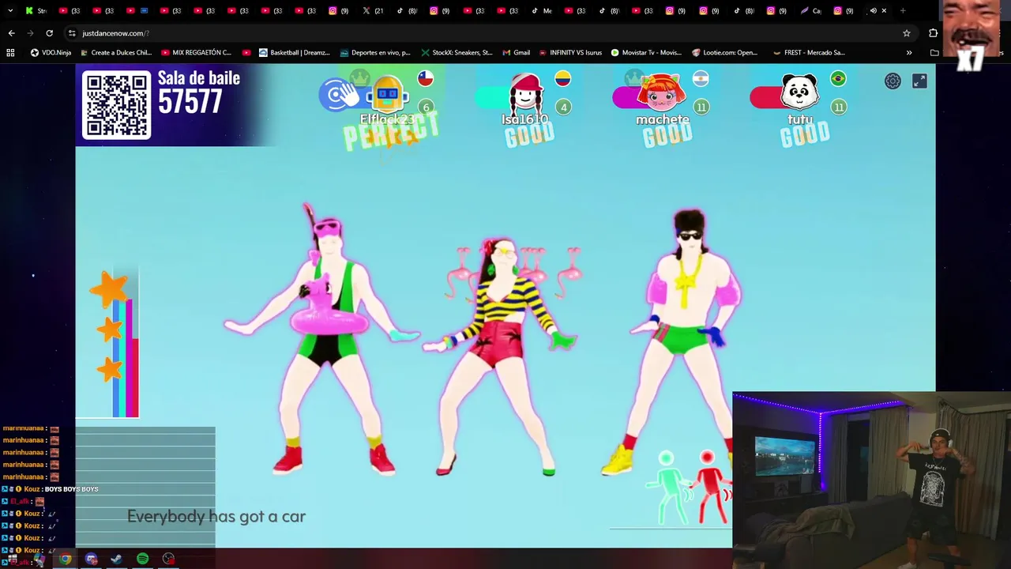Click the streamer webcam overlay
Screen dimensions: 1011x569
pos(871,480)
